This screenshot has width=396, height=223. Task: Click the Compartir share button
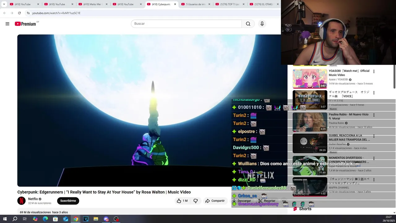pos(215,201)
